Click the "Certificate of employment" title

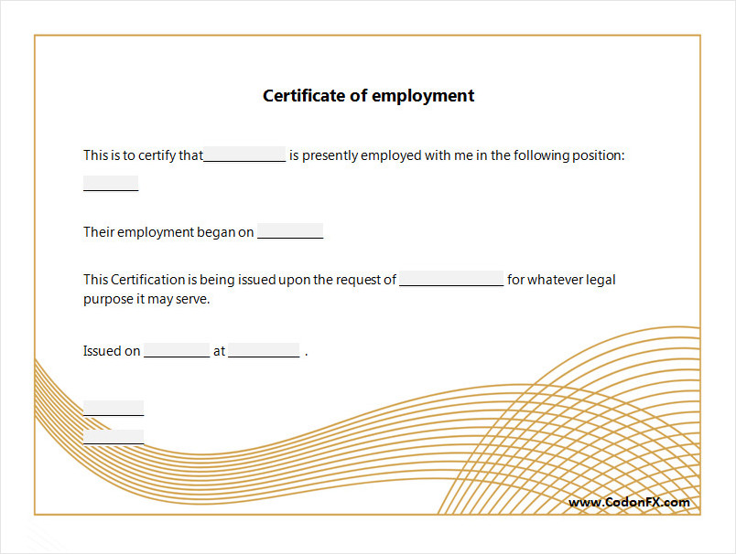click(x=368, y=96)
